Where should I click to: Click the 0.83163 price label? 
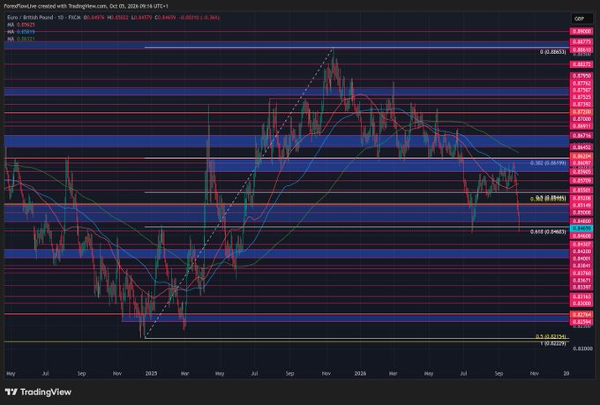coord(581,296)
